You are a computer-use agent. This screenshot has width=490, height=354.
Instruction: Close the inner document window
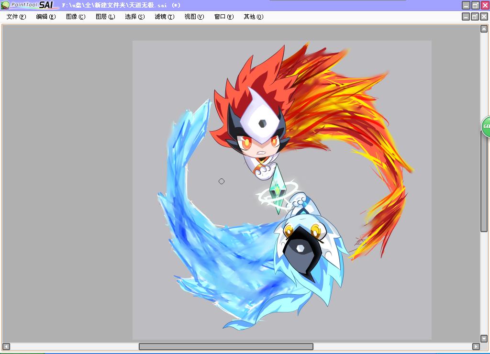tap(484, 17)
